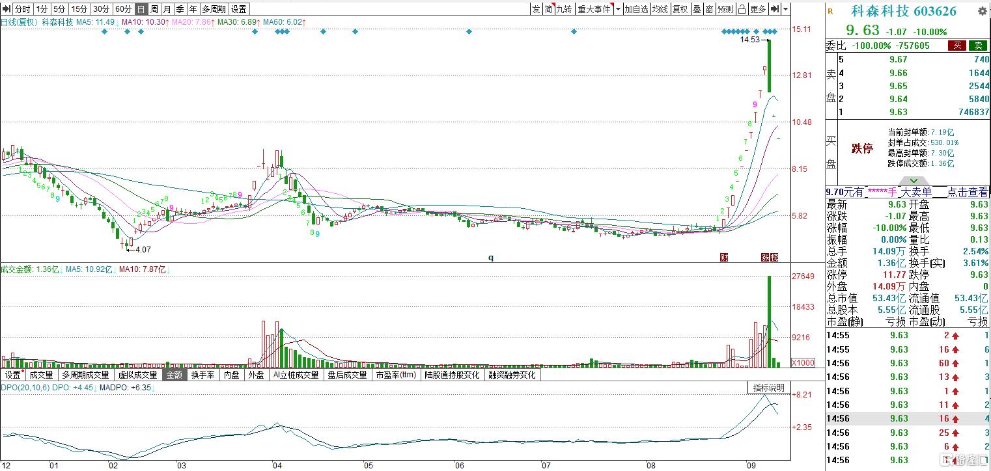Click the jump-to-last arrow after 更多
Image resolution: width=991 pixels, height=471 pixels.
775,9
